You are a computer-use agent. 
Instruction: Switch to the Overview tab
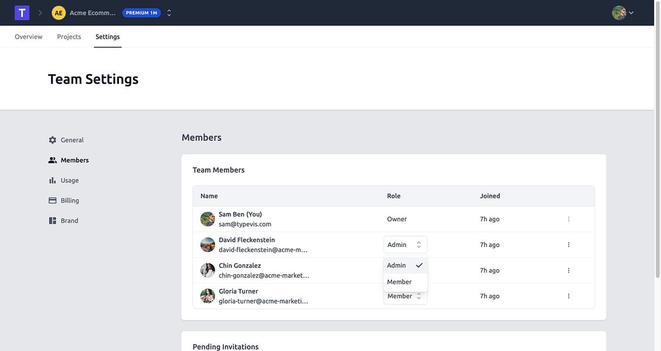click(29, 37)
